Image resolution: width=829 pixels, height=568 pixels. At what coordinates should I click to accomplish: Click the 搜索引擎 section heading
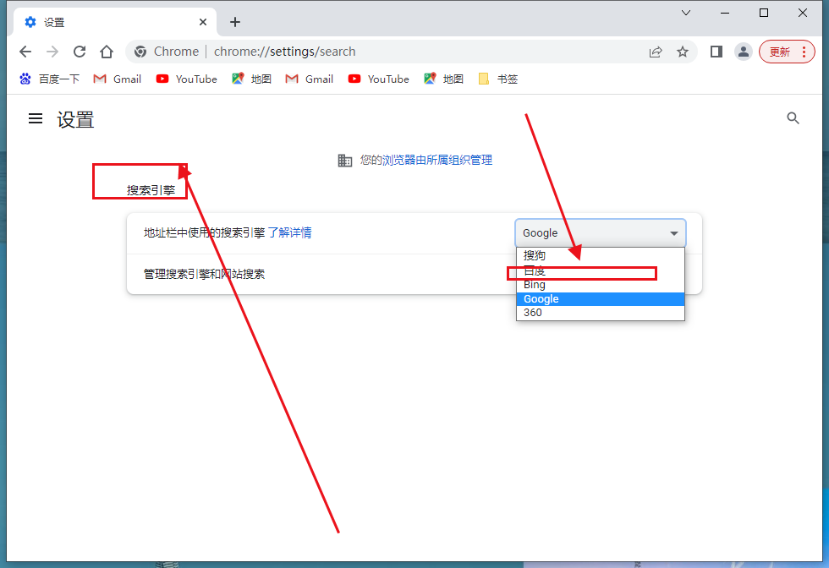click(x=151, y=190)
